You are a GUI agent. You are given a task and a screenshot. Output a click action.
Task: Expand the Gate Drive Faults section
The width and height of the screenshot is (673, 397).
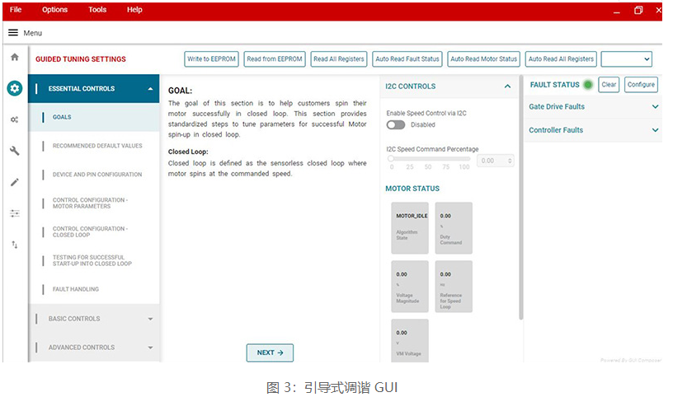[x=655, y=107]
